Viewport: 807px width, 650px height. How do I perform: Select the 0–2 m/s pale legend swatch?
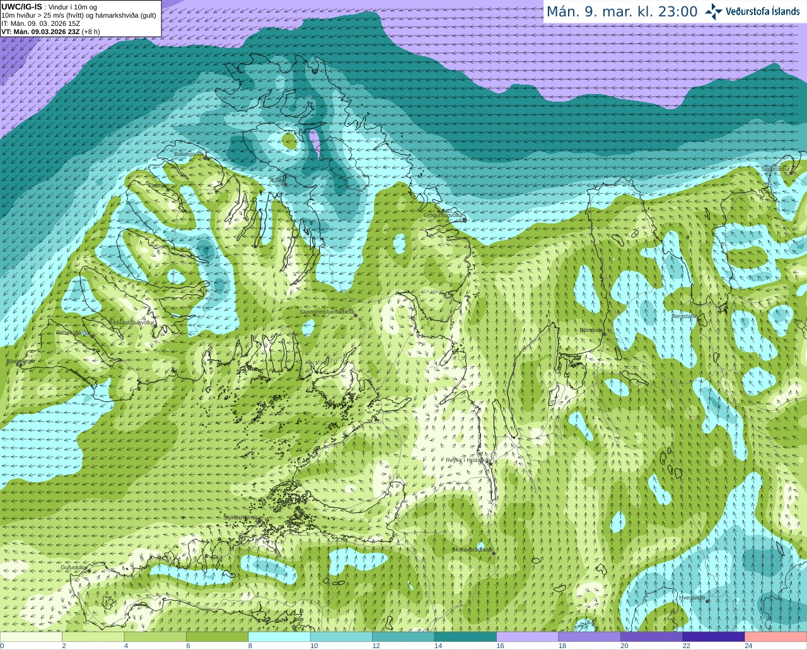click(31, 637)
